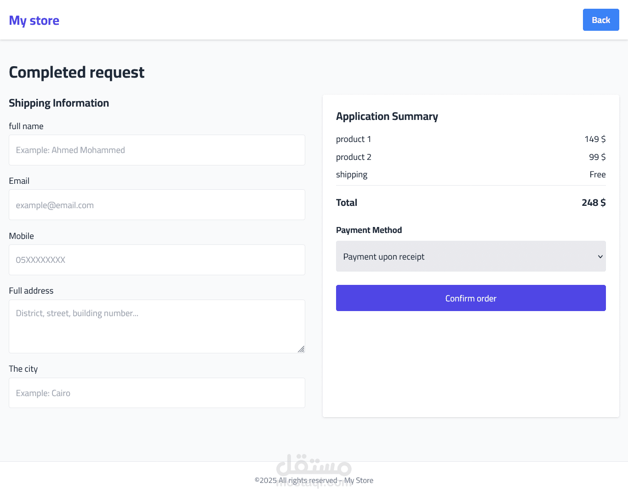Click the footer copyright text
This screenshot has width=628, height=499.
tap(314, 481)
